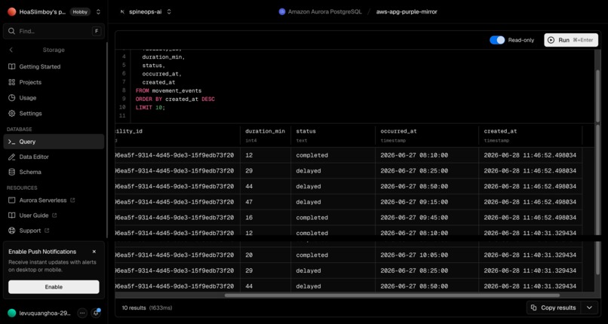Click duration cell with value 16
Screen dimensions: 608x324
(x=266, y=218)
